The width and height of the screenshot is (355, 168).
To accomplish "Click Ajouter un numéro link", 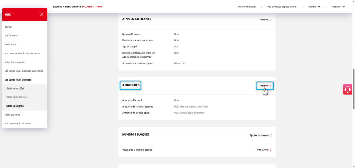I will pos(260,136).
